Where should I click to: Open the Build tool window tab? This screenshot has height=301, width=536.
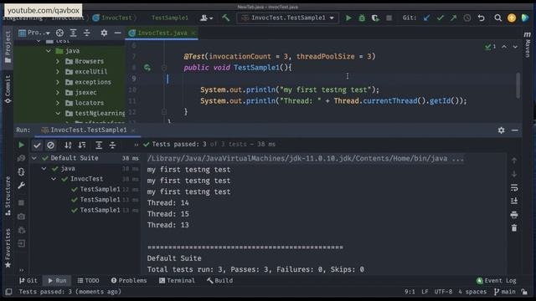(x=219, y=281)
